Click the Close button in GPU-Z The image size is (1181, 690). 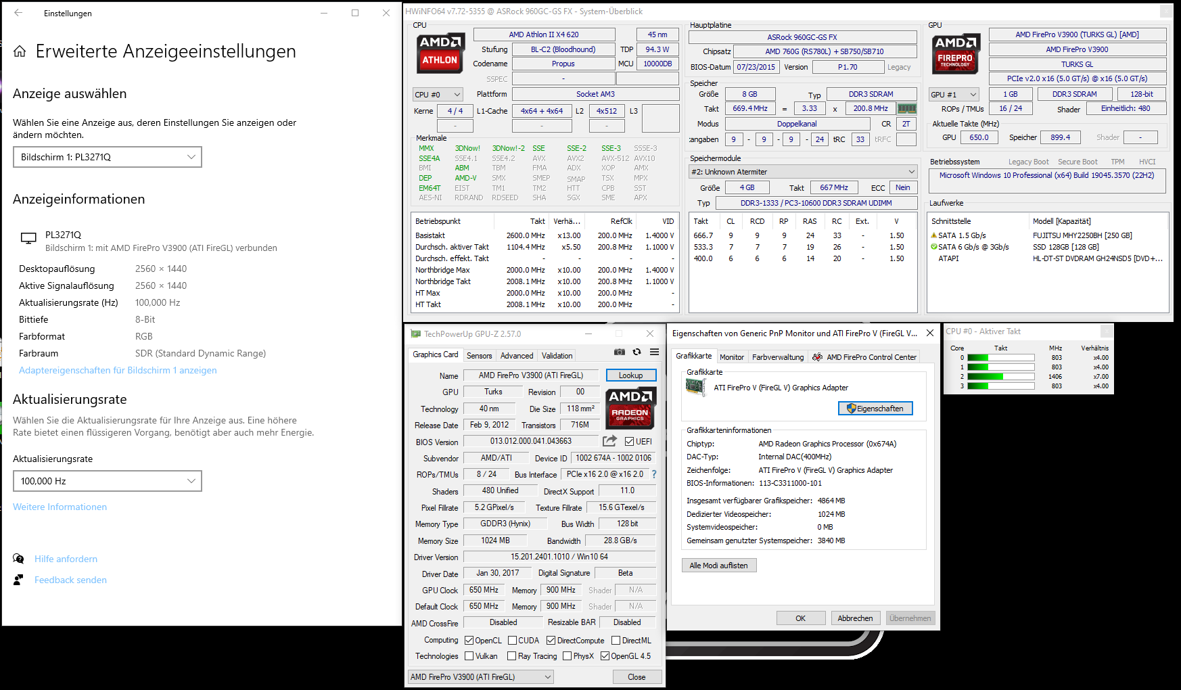[636, 677]
